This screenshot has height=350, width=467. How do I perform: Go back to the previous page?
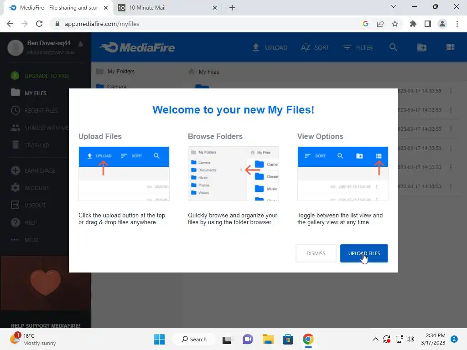tap(10, 24)
